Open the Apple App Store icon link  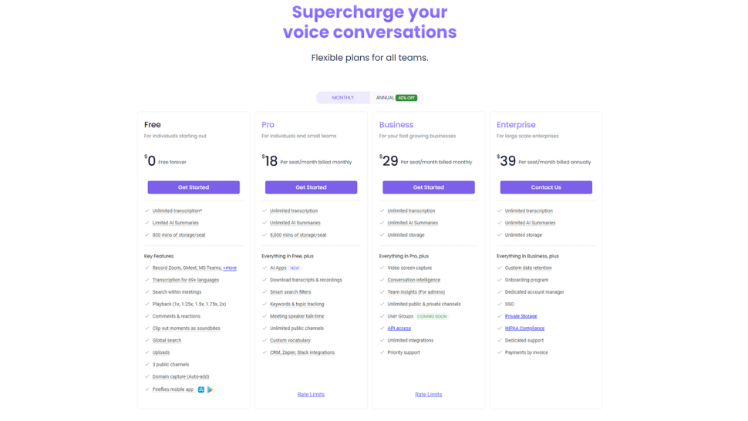coord(200,389)
